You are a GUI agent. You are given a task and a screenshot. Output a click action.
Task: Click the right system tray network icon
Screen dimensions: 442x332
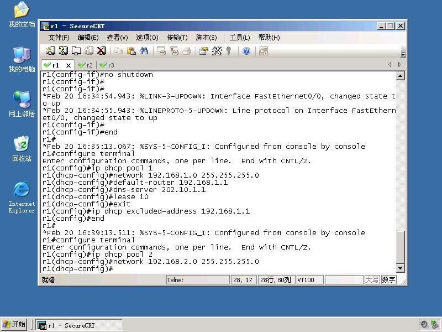pos(434,325)
